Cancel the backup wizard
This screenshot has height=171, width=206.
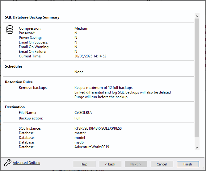pos(162,164)
